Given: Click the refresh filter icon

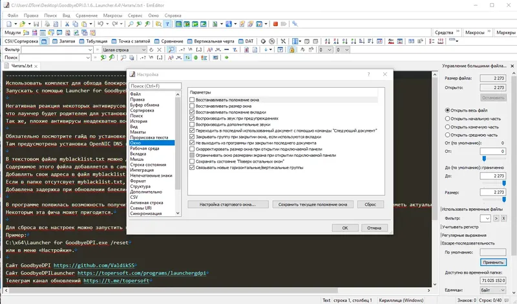Looking at the screenshot, I should [151, 50].
